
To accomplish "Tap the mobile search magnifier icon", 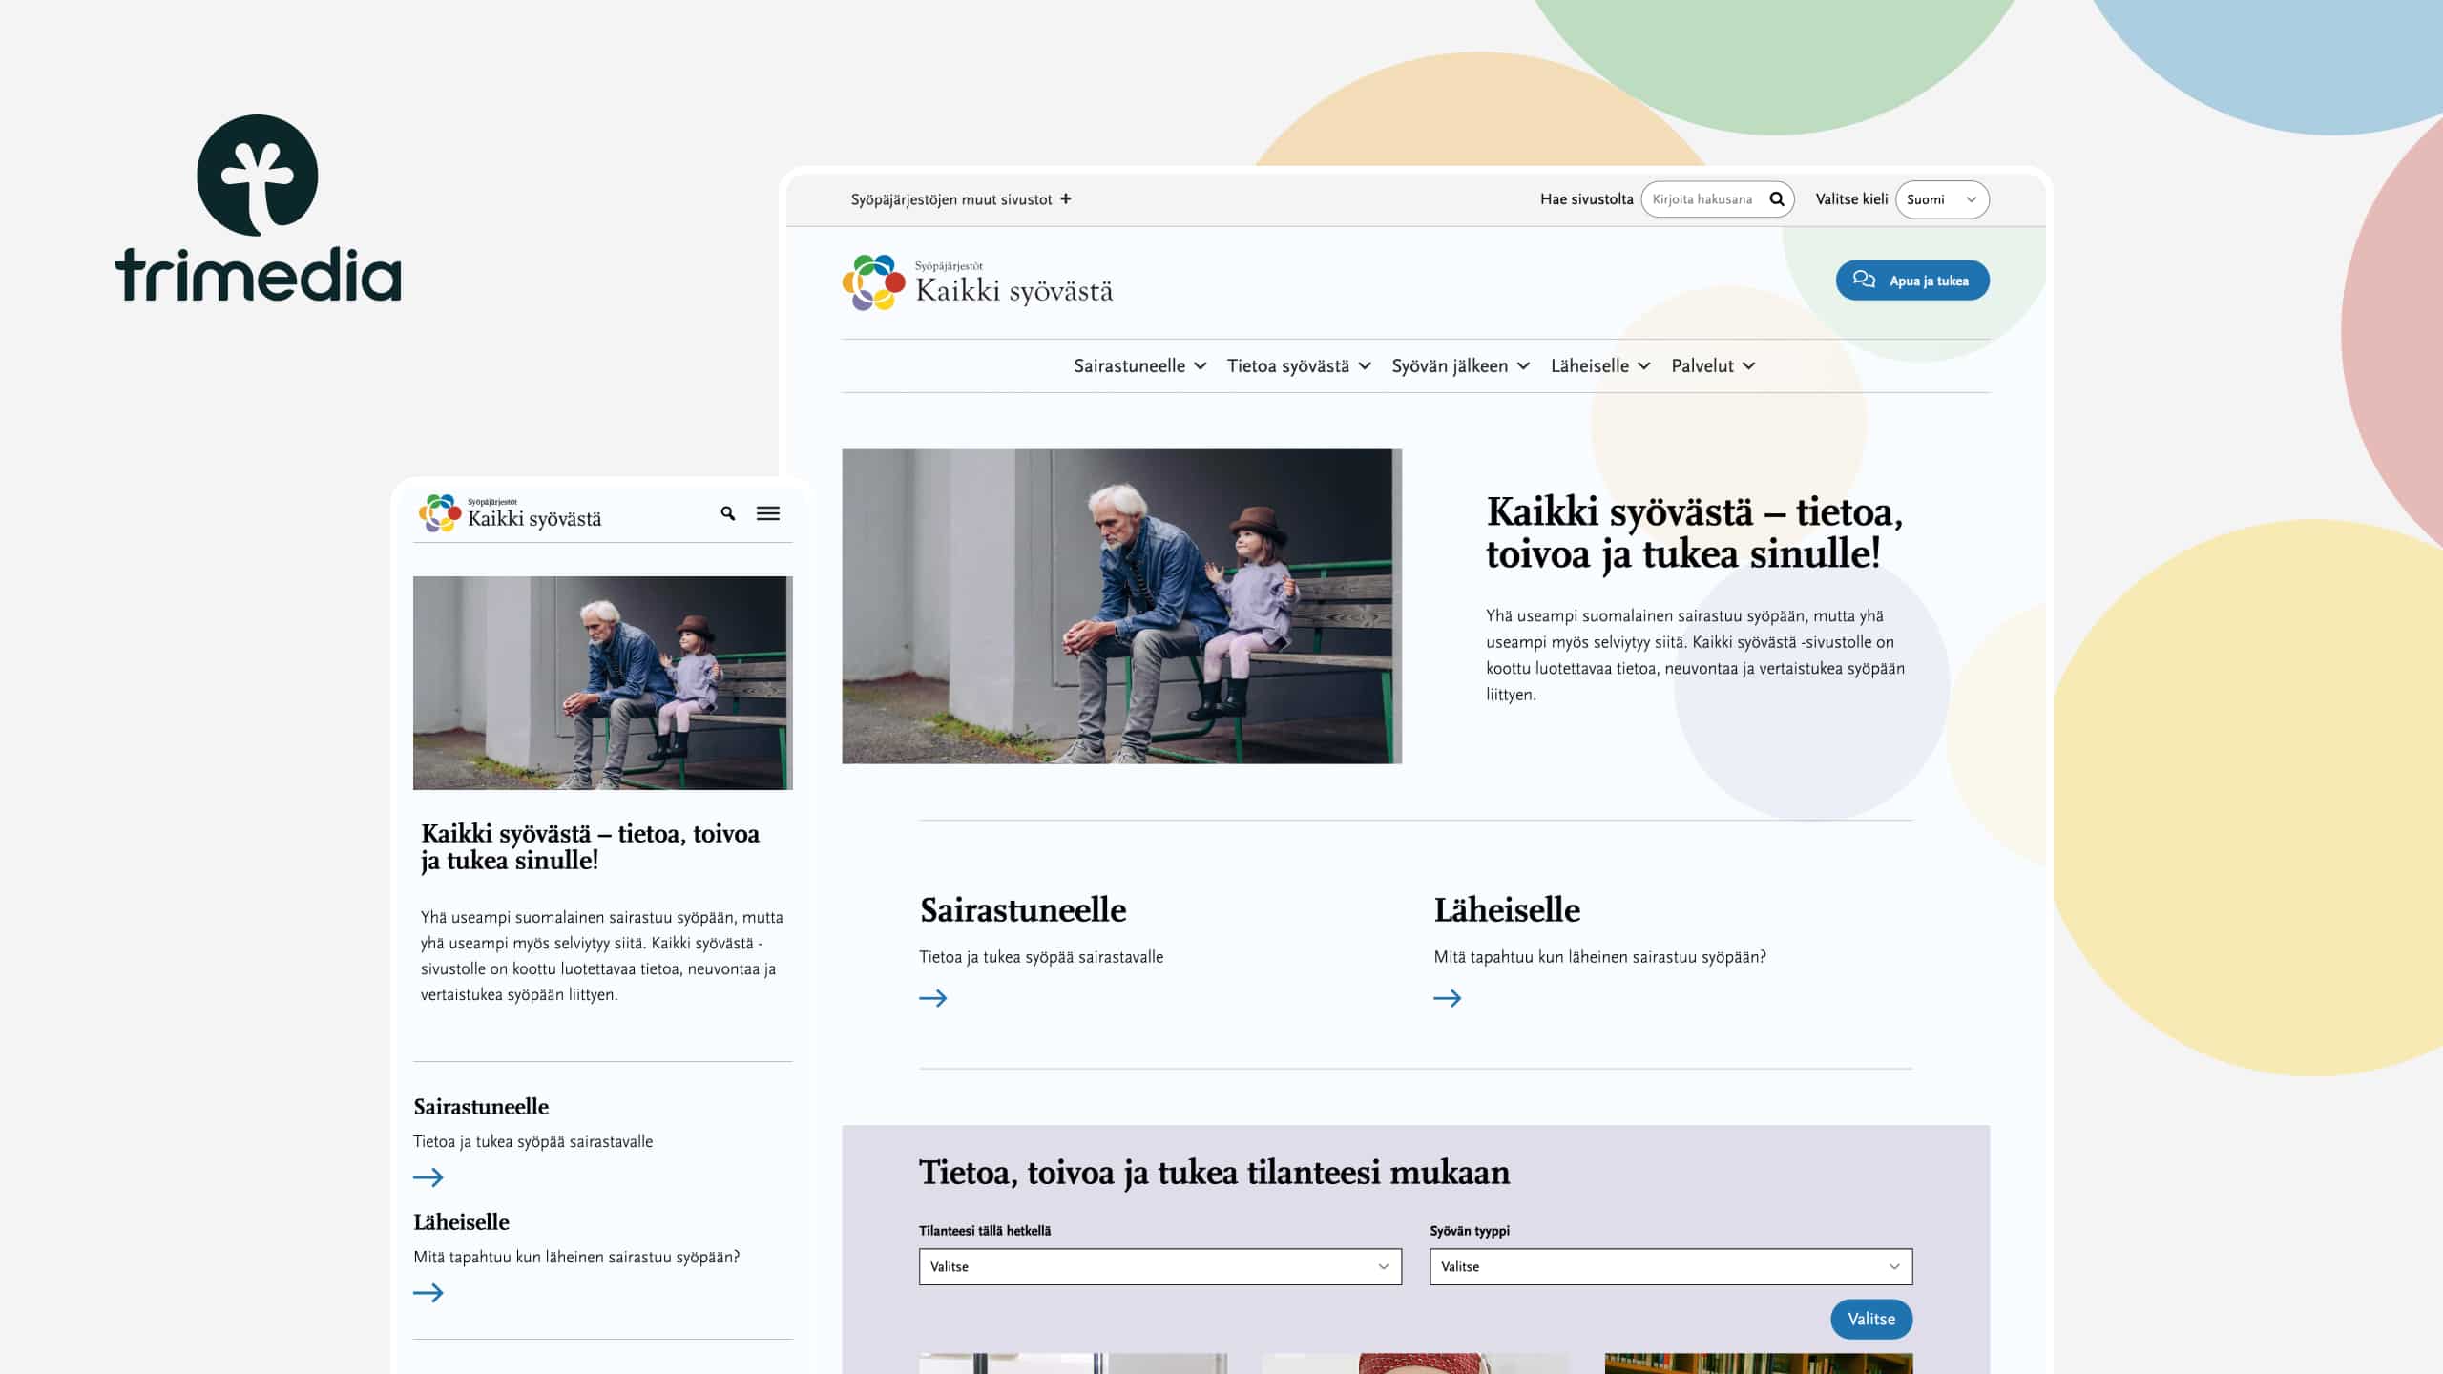I will [728, 513].
